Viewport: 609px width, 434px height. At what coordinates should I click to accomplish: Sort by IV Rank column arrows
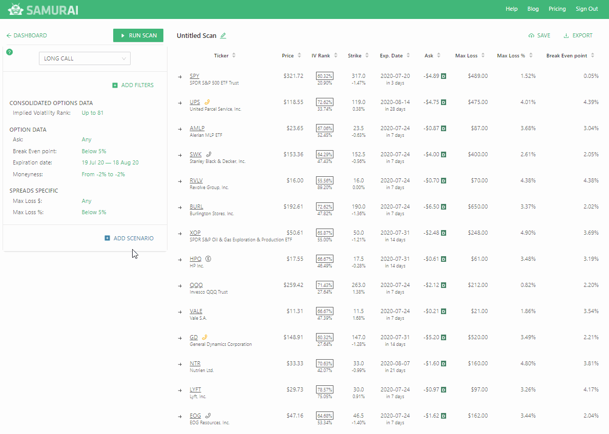pyautogui.click(x=335, y=55)
